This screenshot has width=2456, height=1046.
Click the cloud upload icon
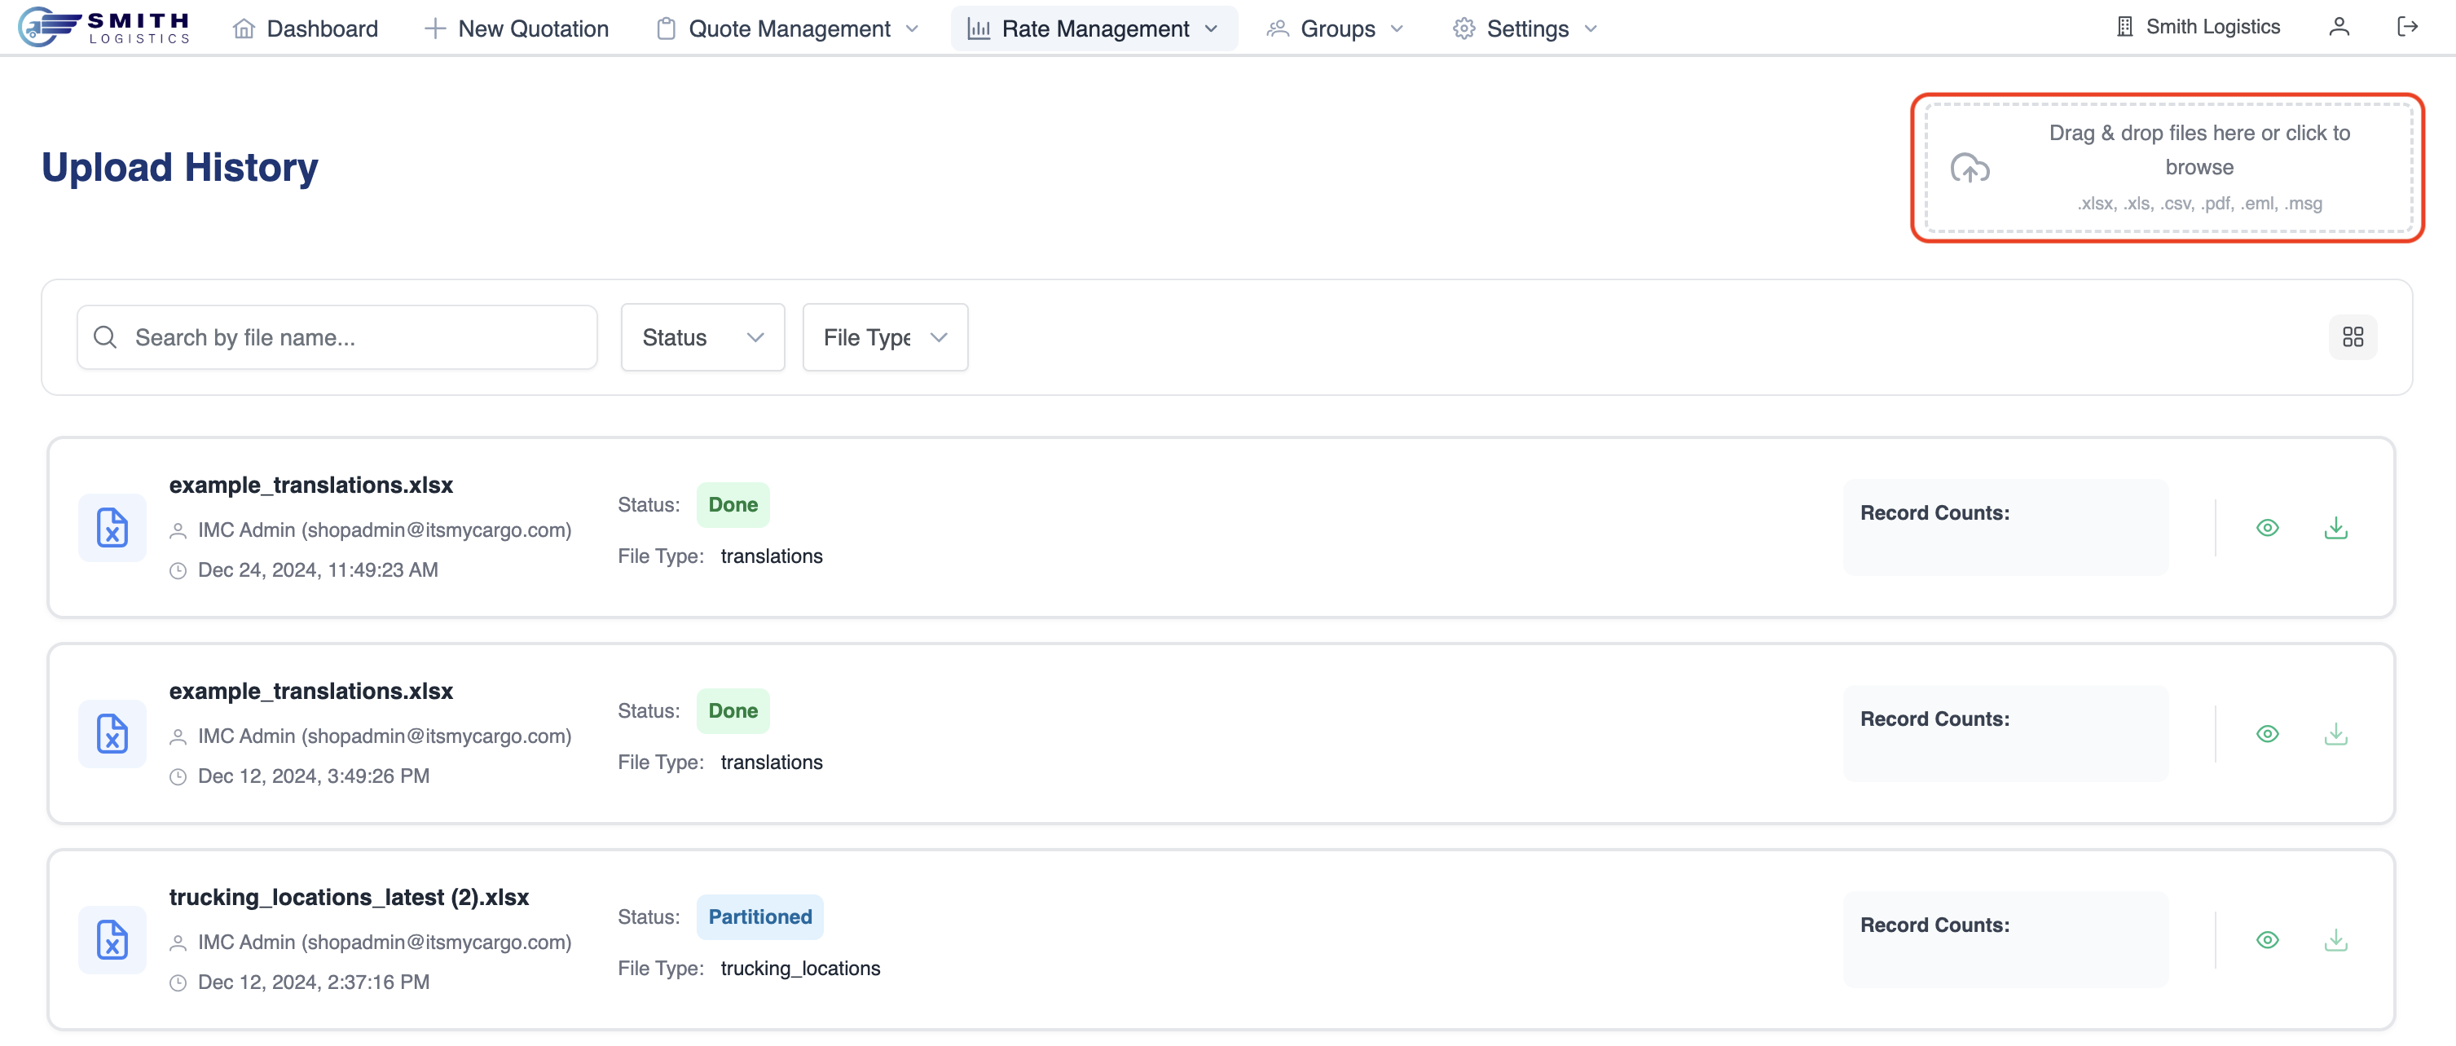coord(1969,169)
